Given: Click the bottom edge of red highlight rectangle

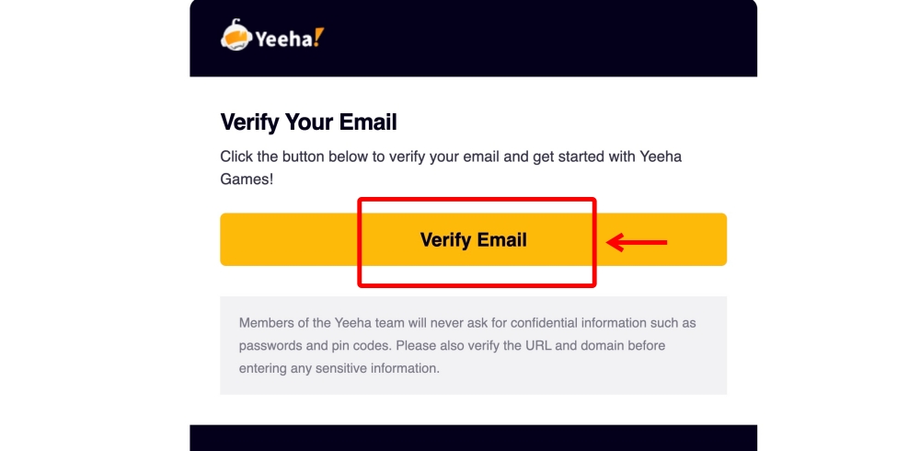Looking at the screenshot, I should pyautogui.click(x=477, y=285).
